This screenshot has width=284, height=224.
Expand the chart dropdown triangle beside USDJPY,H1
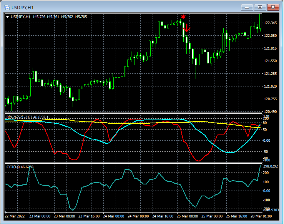coord(8,17)
